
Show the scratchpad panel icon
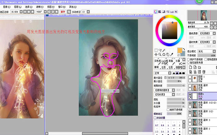(176, 12)
